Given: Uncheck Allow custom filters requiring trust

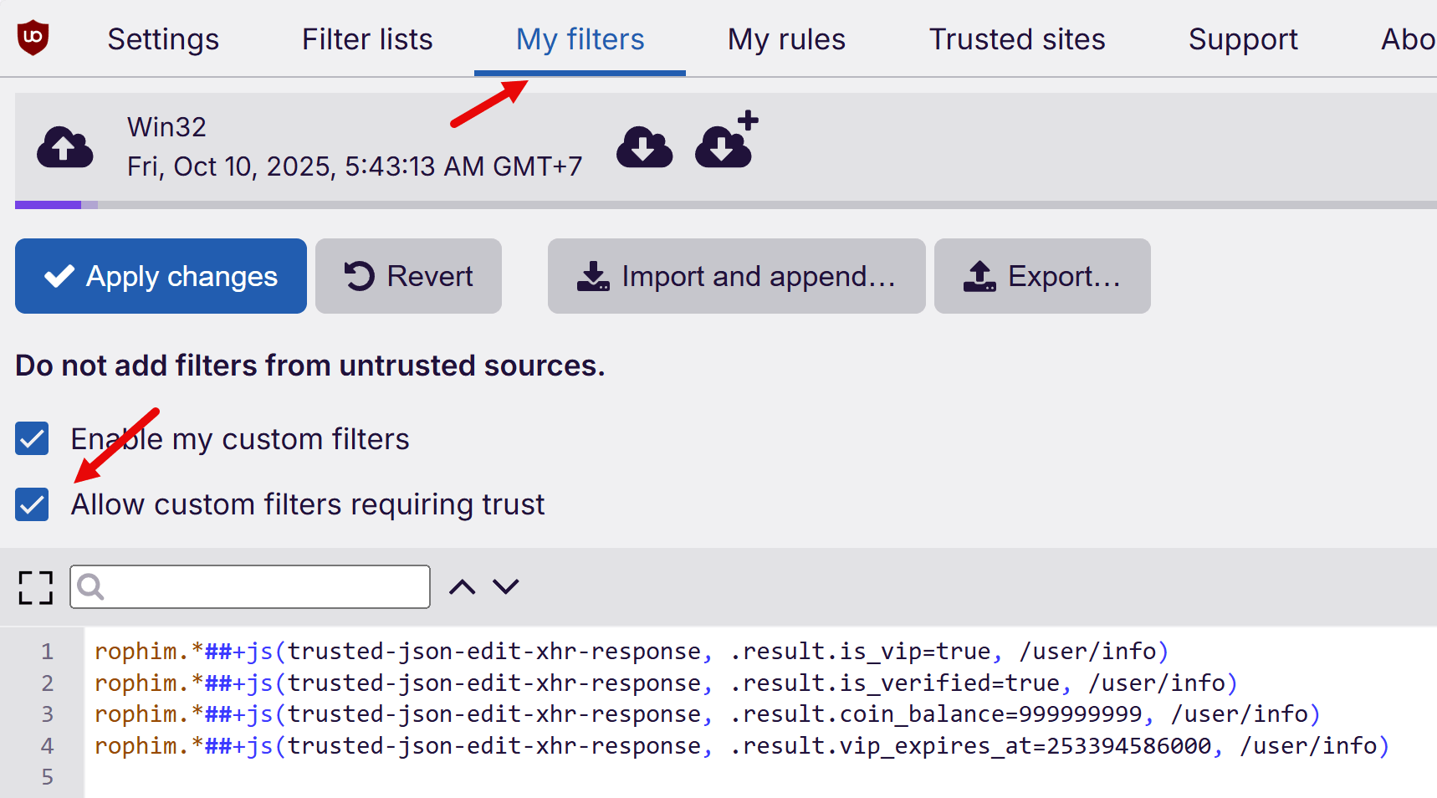Looking at the screenshot, I should [32, 504].
